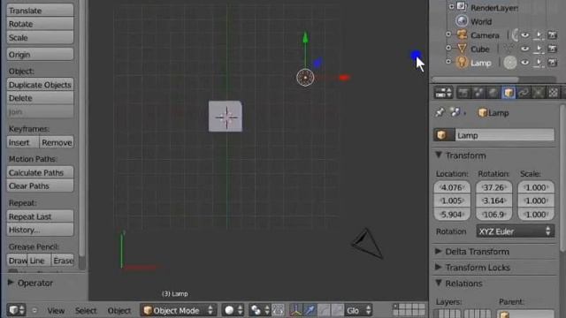Click the Camera object icon in outliner
This screenshot has height=318, width=566.
click(x=462, y=35)
